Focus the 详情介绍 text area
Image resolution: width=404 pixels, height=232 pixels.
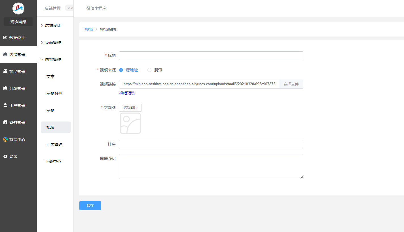pyautogui.click(x=211, y=167)
